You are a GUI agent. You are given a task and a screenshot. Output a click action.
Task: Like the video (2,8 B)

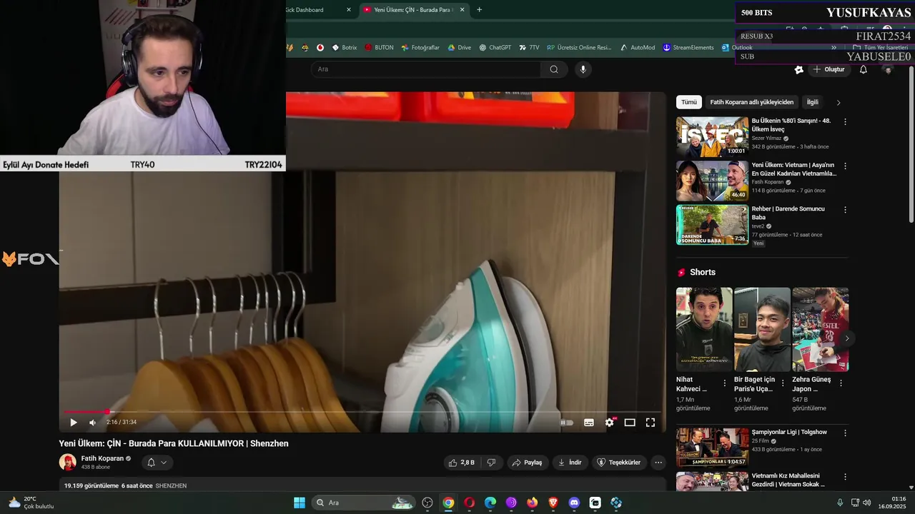pyautogui.click(x=461, y=463)
